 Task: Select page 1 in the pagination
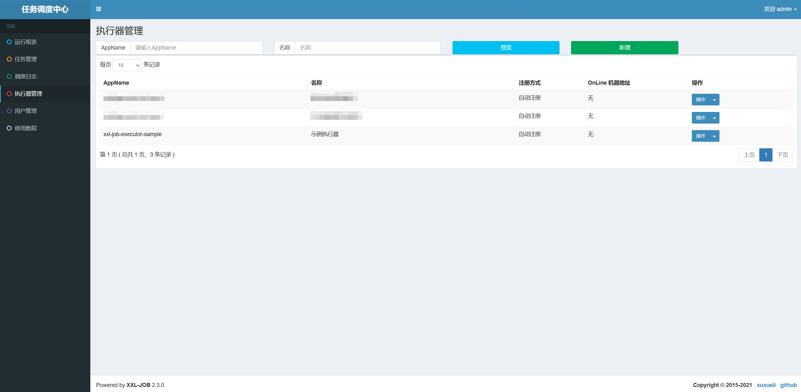point(766,155)
